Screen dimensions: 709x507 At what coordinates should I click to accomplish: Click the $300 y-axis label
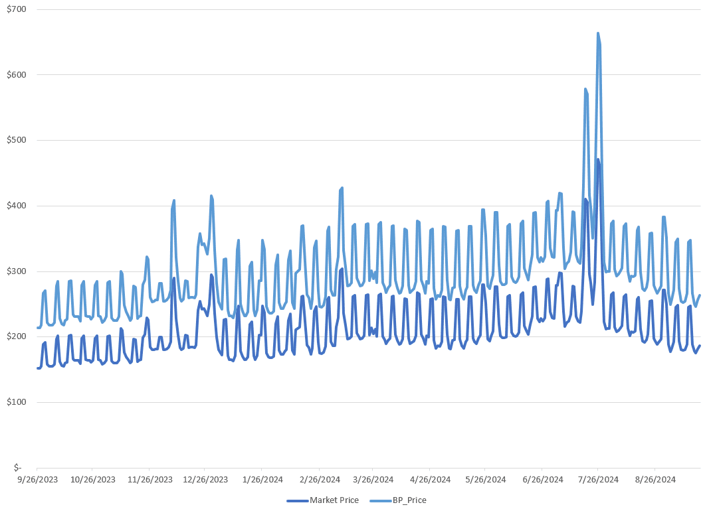click(17, 271)
